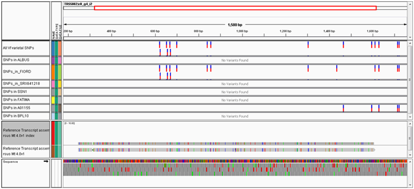Click the 1,000 bp ruler label
414x189 pixels.
coord(242,31)
